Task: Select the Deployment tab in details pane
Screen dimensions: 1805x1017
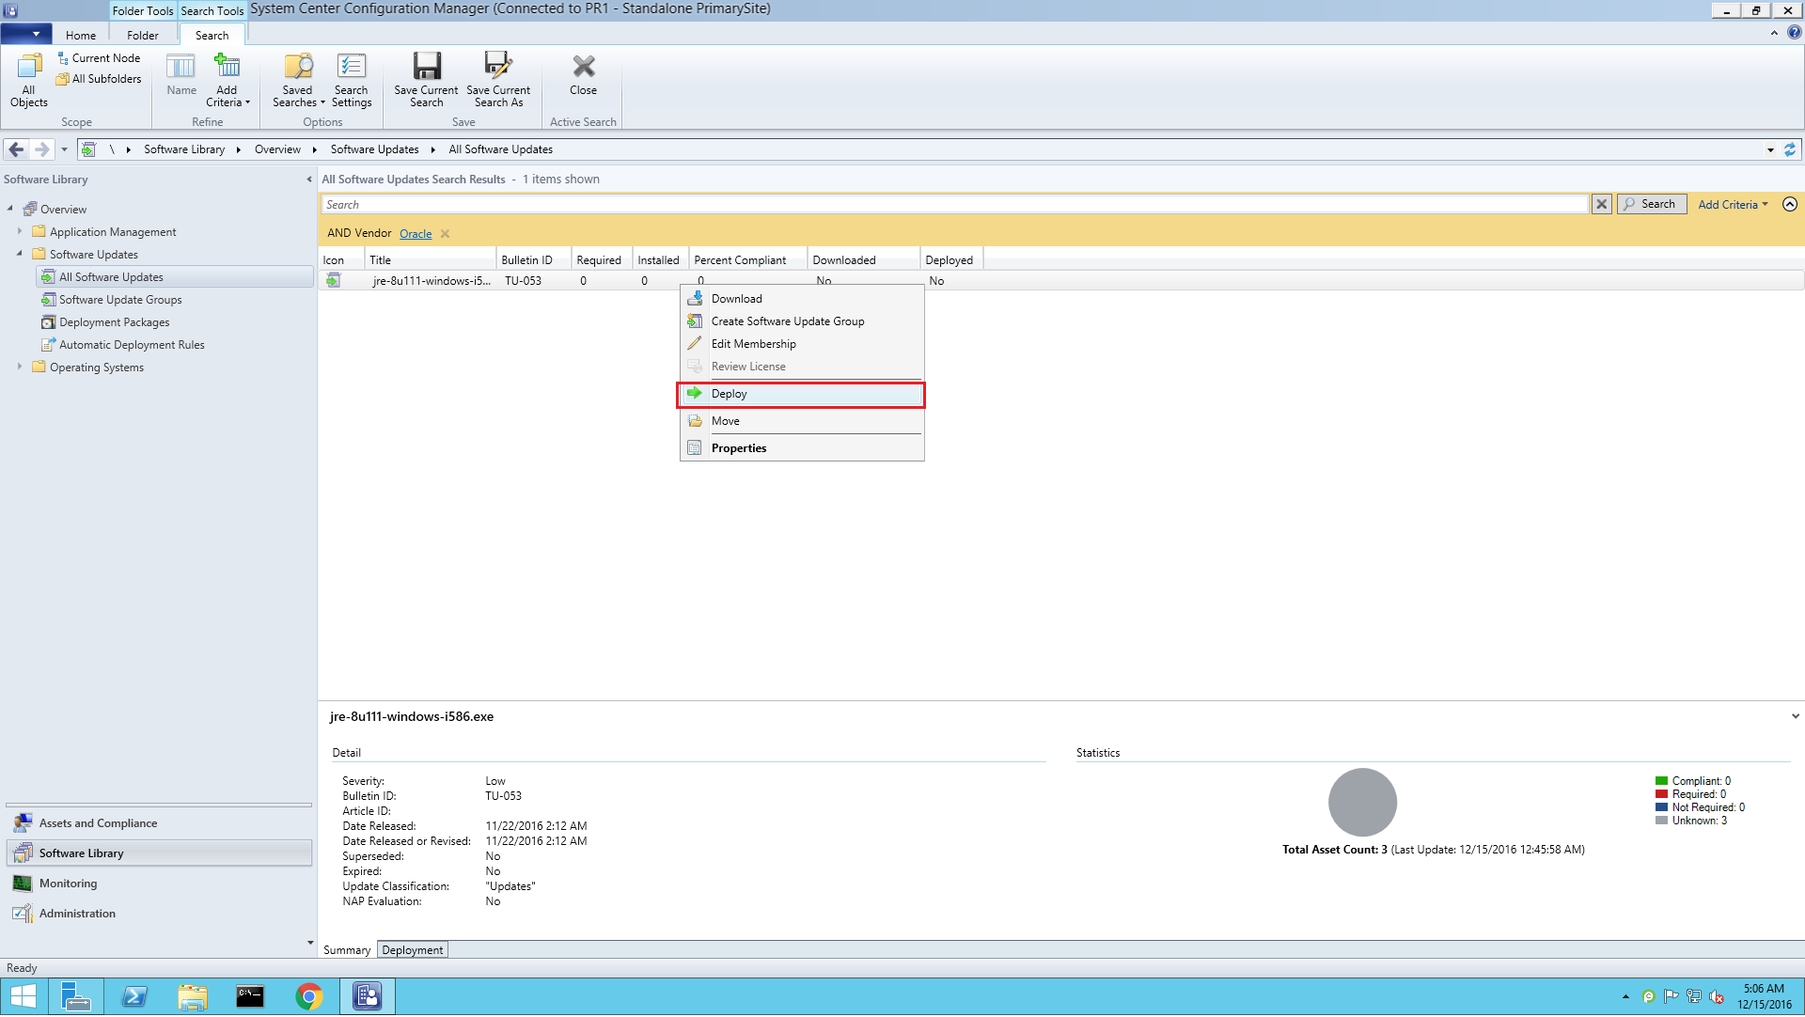Action: point(412,949)
